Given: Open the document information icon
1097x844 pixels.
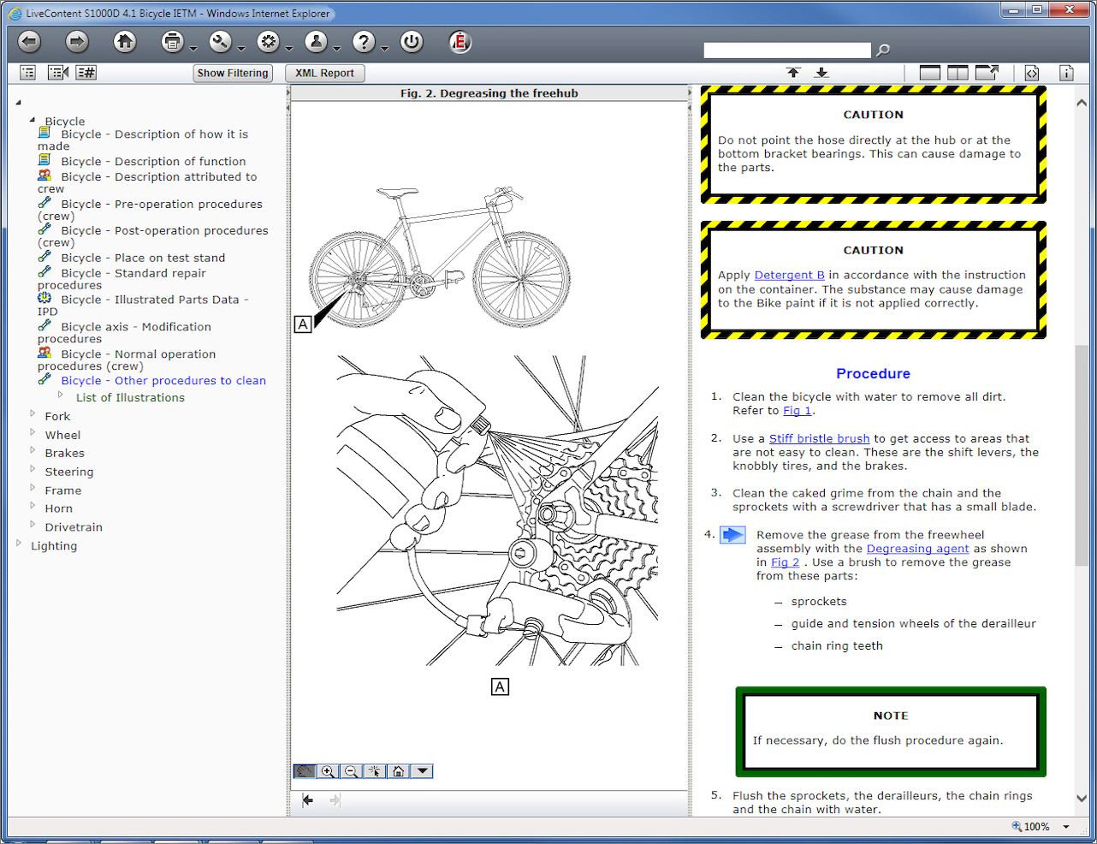Looking at the screenshot, I should [1066, 73].
